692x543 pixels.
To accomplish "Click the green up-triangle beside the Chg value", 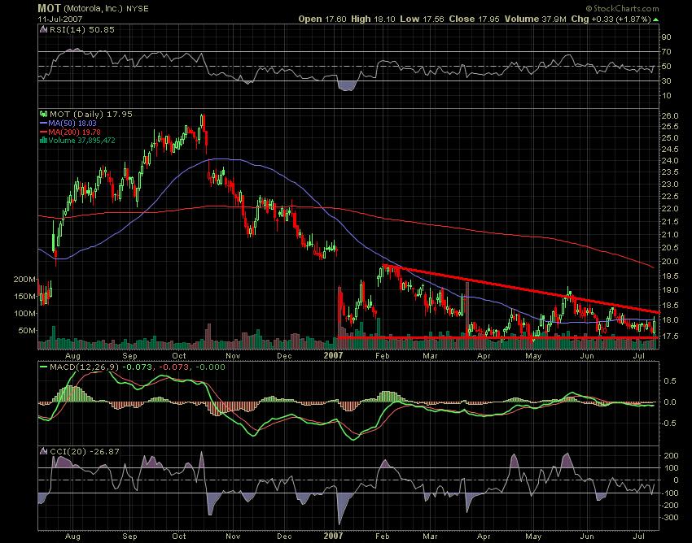I will 656,20.
